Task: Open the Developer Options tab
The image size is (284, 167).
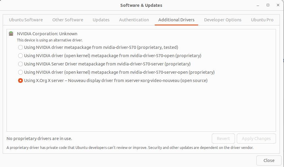Action: [x=223, y=20]
